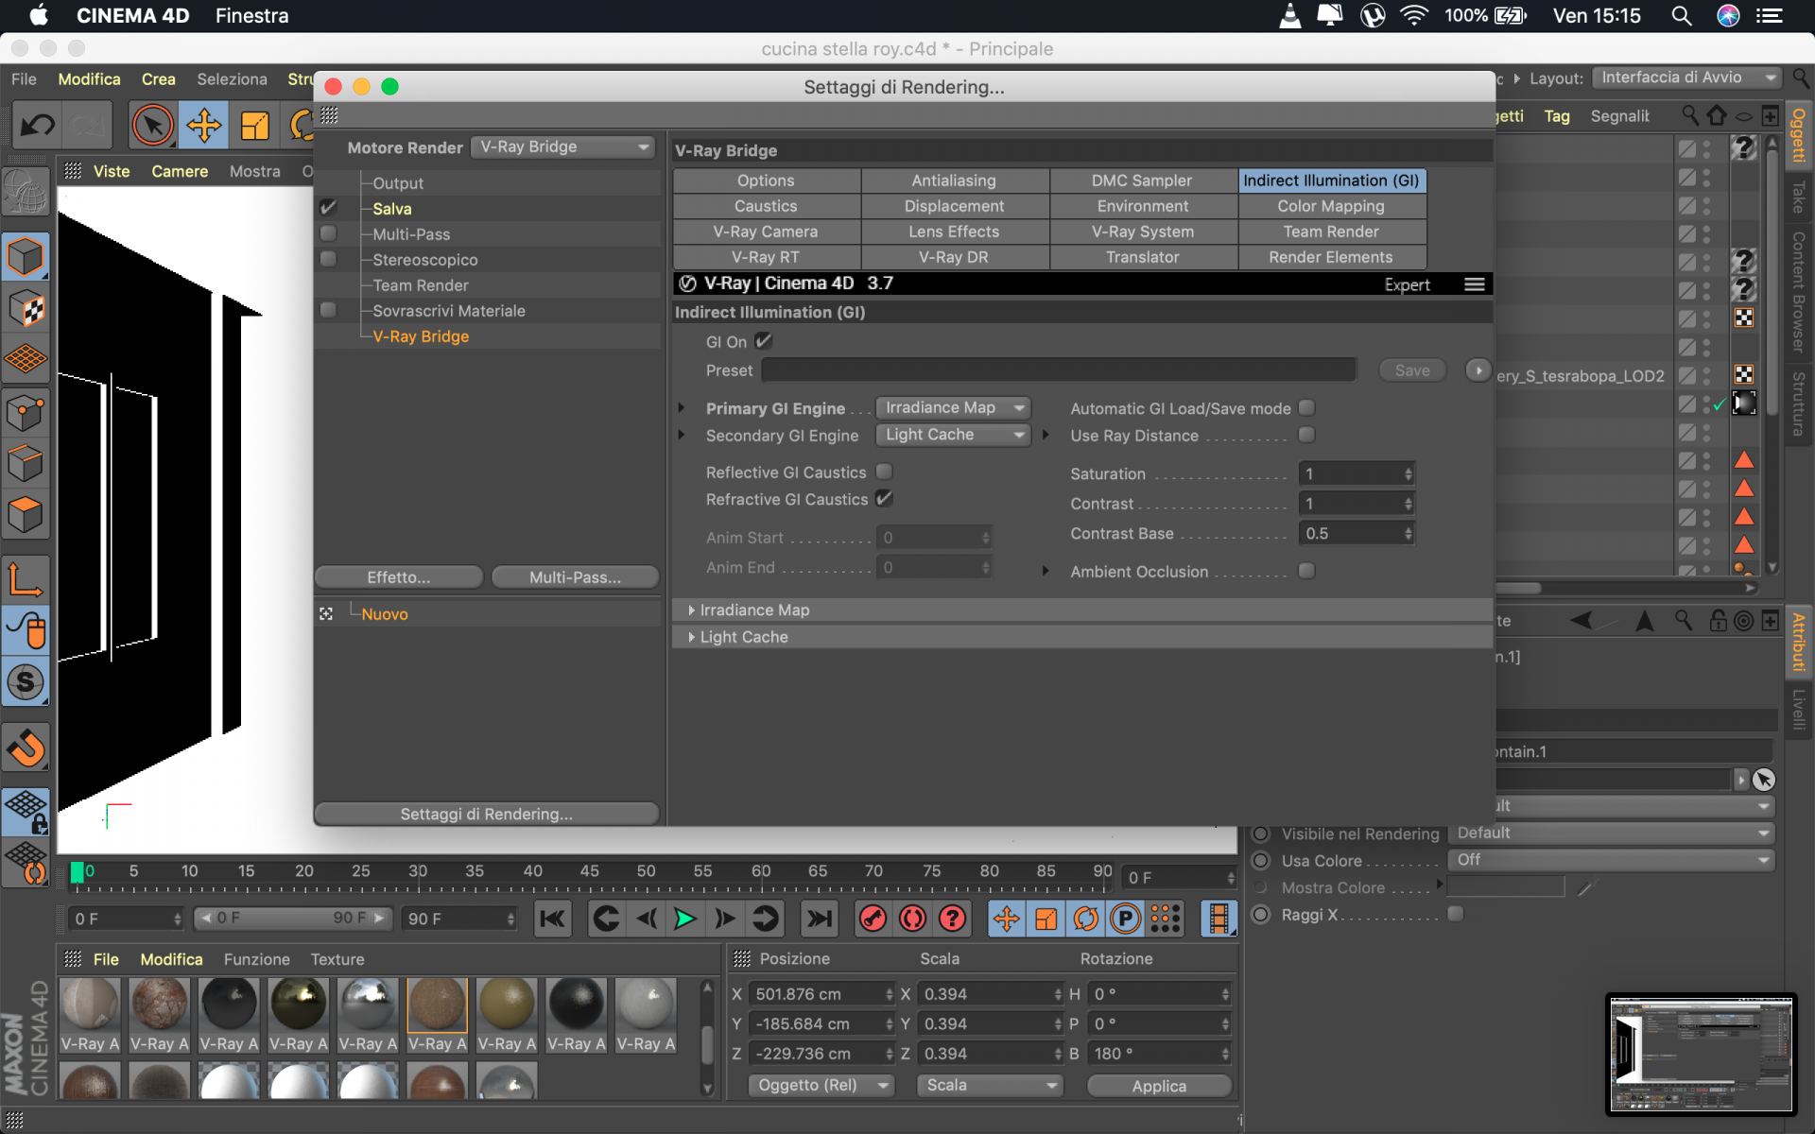Enable the Multi-Pass checkbox

click(x=328, y=233)
